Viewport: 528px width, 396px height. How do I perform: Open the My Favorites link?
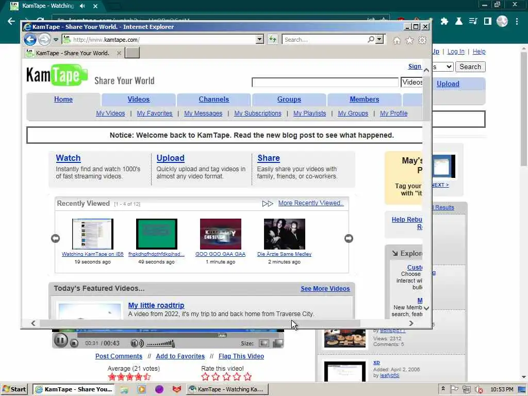pyautogui.click(x=155, y=113)
